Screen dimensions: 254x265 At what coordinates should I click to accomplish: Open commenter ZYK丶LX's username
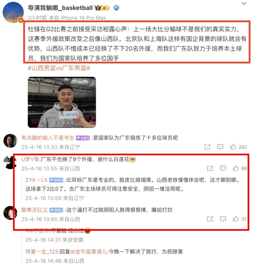coord(37,180)
